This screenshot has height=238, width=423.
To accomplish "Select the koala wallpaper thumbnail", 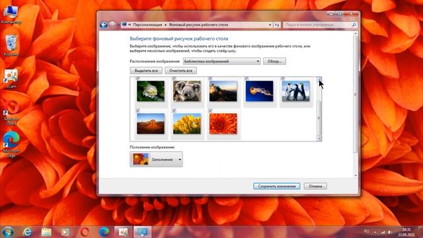I will coord(187,91).
